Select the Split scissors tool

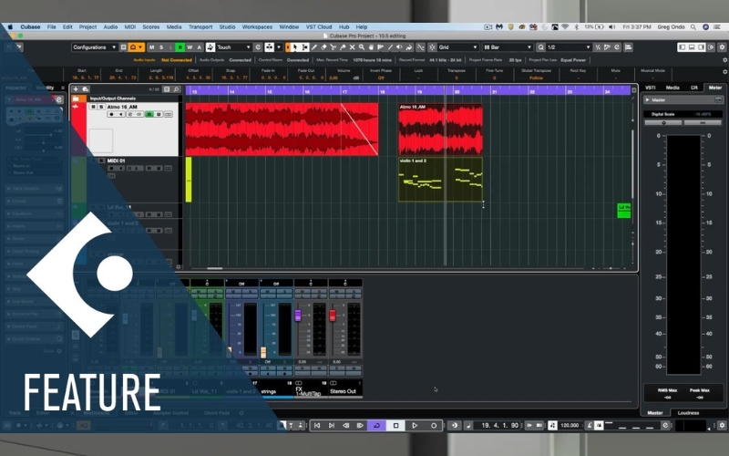pos(333,47)
